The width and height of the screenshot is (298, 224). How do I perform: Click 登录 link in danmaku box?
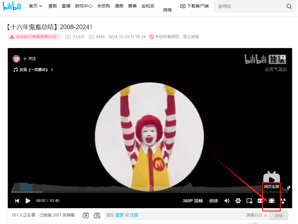[x=120, y=215]
